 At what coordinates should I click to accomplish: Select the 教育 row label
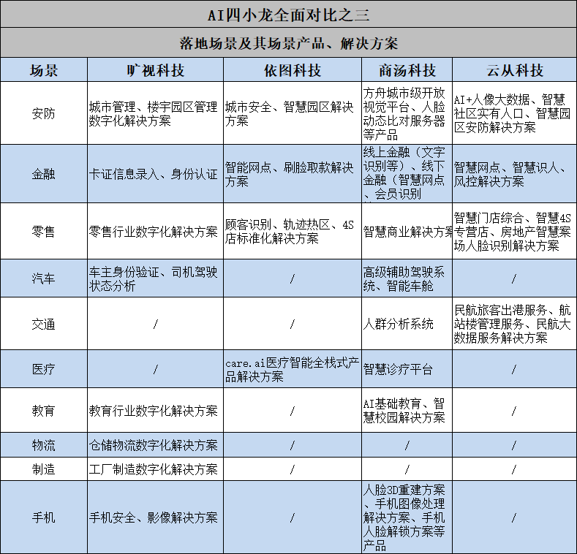(x=44, y=410)
